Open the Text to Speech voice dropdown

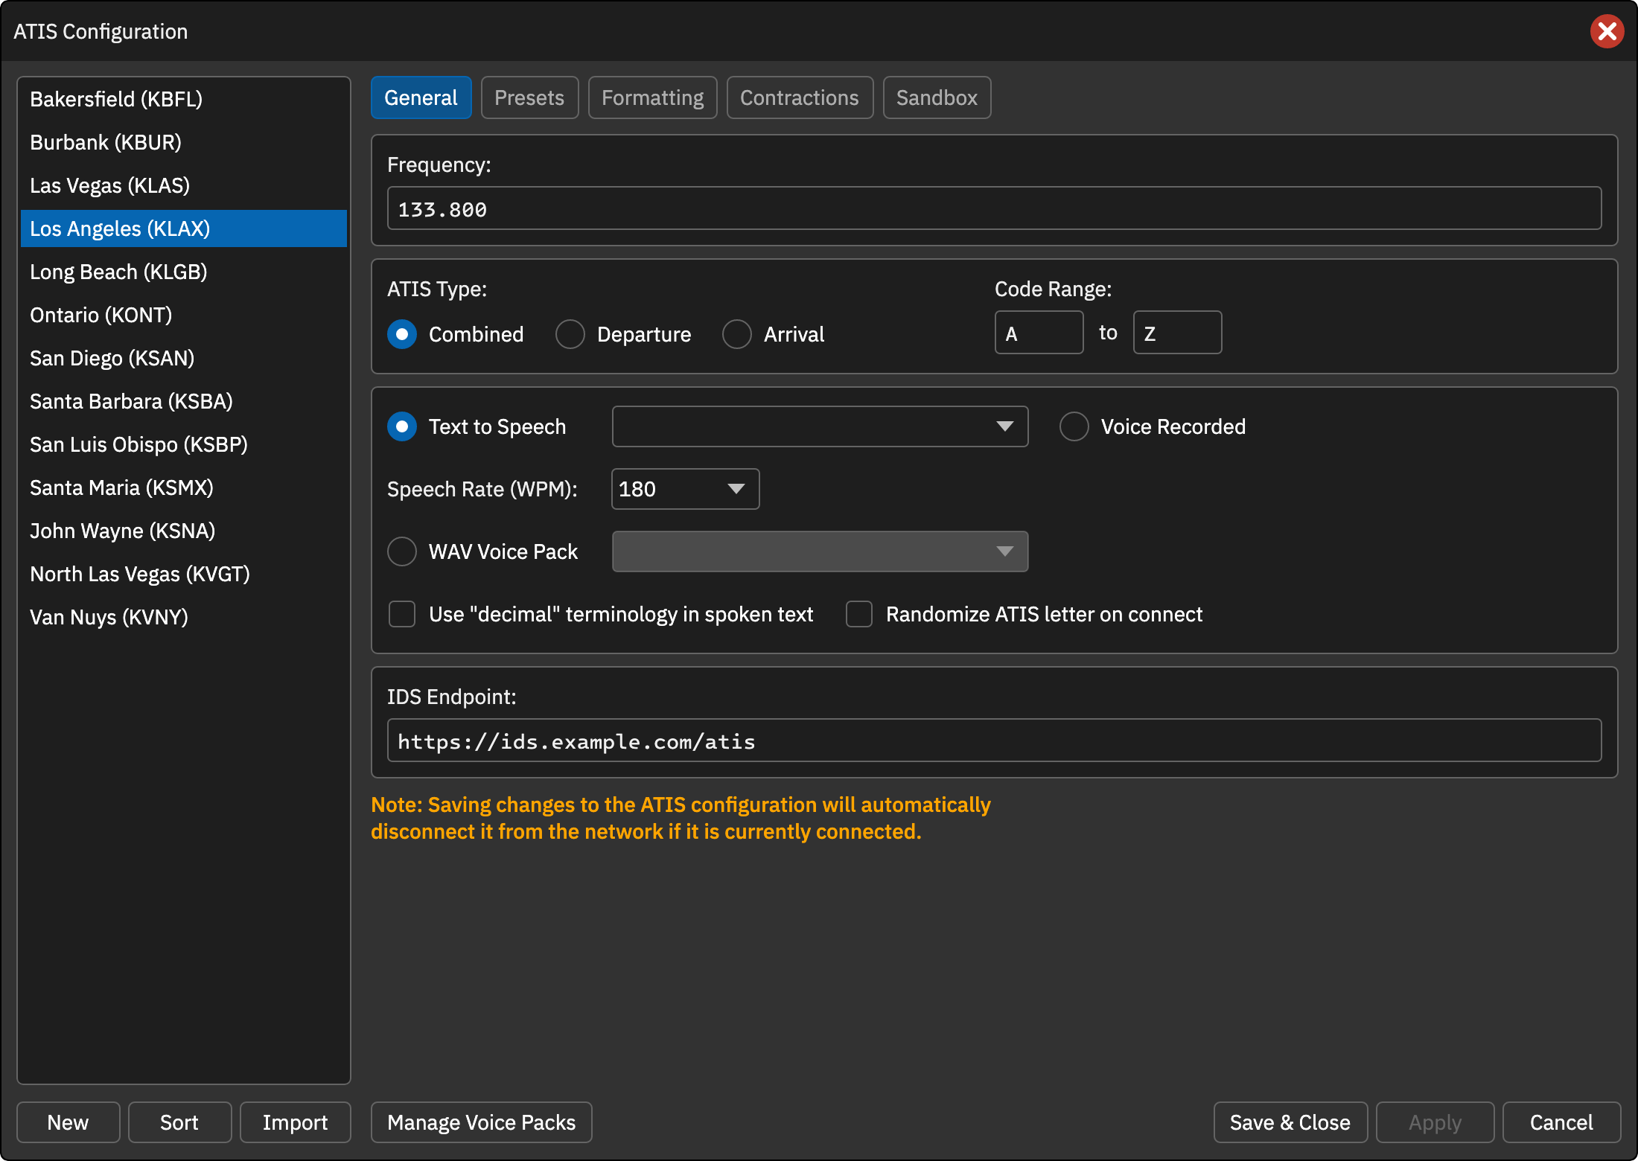pyautogui.click(x=820, y=426)
